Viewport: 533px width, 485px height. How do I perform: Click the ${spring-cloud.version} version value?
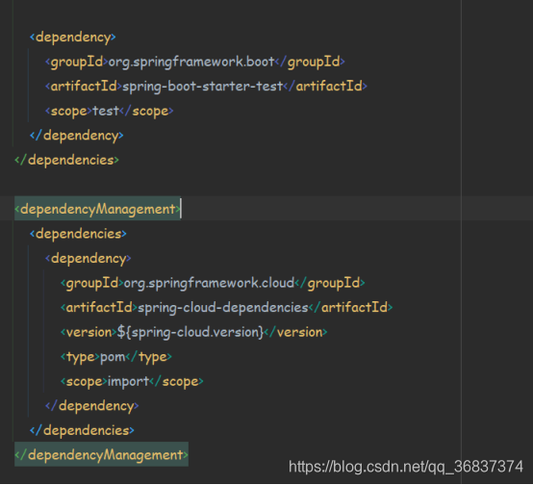pyautogui.click(x=190, y=332)
